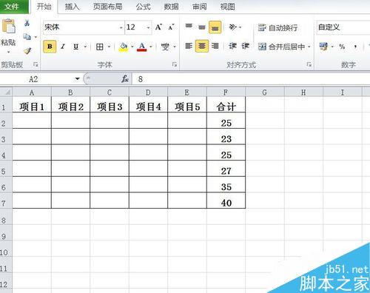370x293 pixels.
Task: Align text left
Action: pyautogui.click(x=189, y=46)
